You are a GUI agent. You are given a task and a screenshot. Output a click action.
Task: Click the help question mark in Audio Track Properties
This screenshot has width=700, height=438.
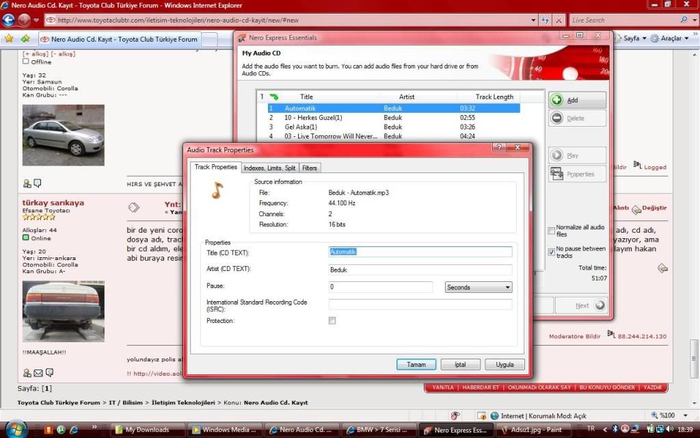pyautogui.click(x=499, y=147)
